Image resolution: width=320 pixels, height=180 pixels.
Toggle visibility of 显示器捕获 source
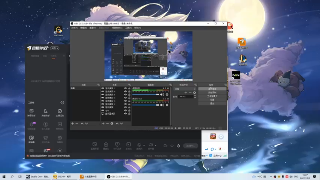(x=125, y=114)
